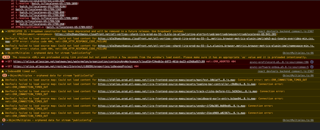This screenshot has height=130, width=320.
Task: Expand the isDevopsProject GET error entry
Action: 6,66
